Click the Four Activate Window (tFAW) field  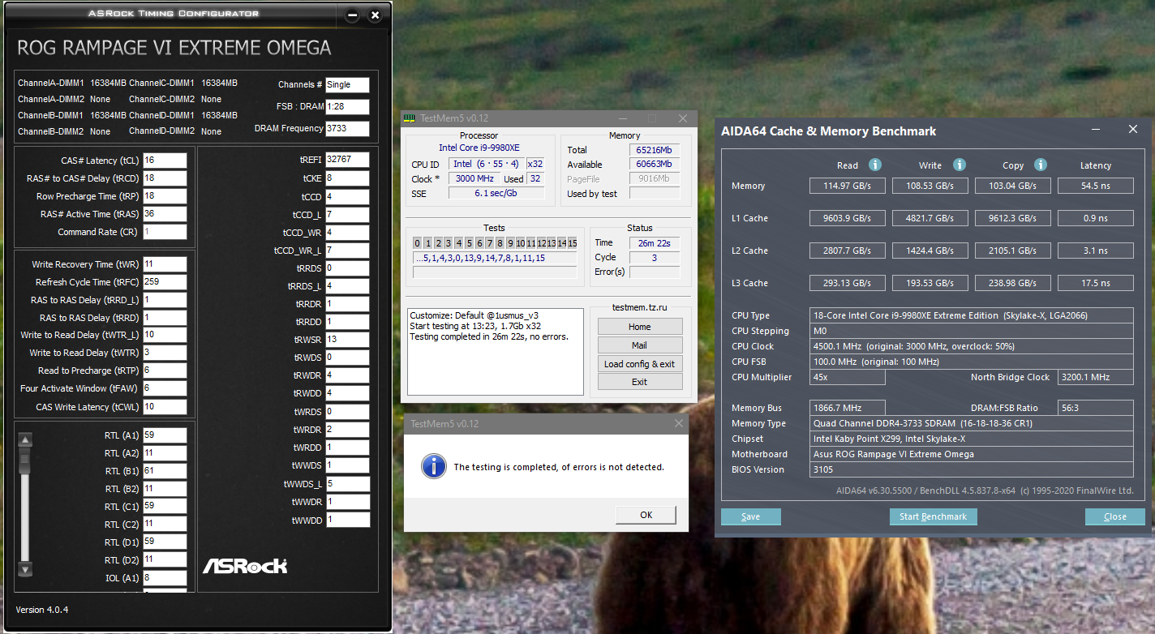165,388
